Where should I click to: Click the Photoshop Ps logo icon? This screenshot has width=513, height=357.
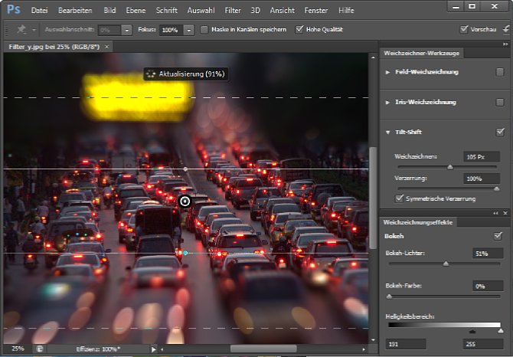click(x=14, y=9)
